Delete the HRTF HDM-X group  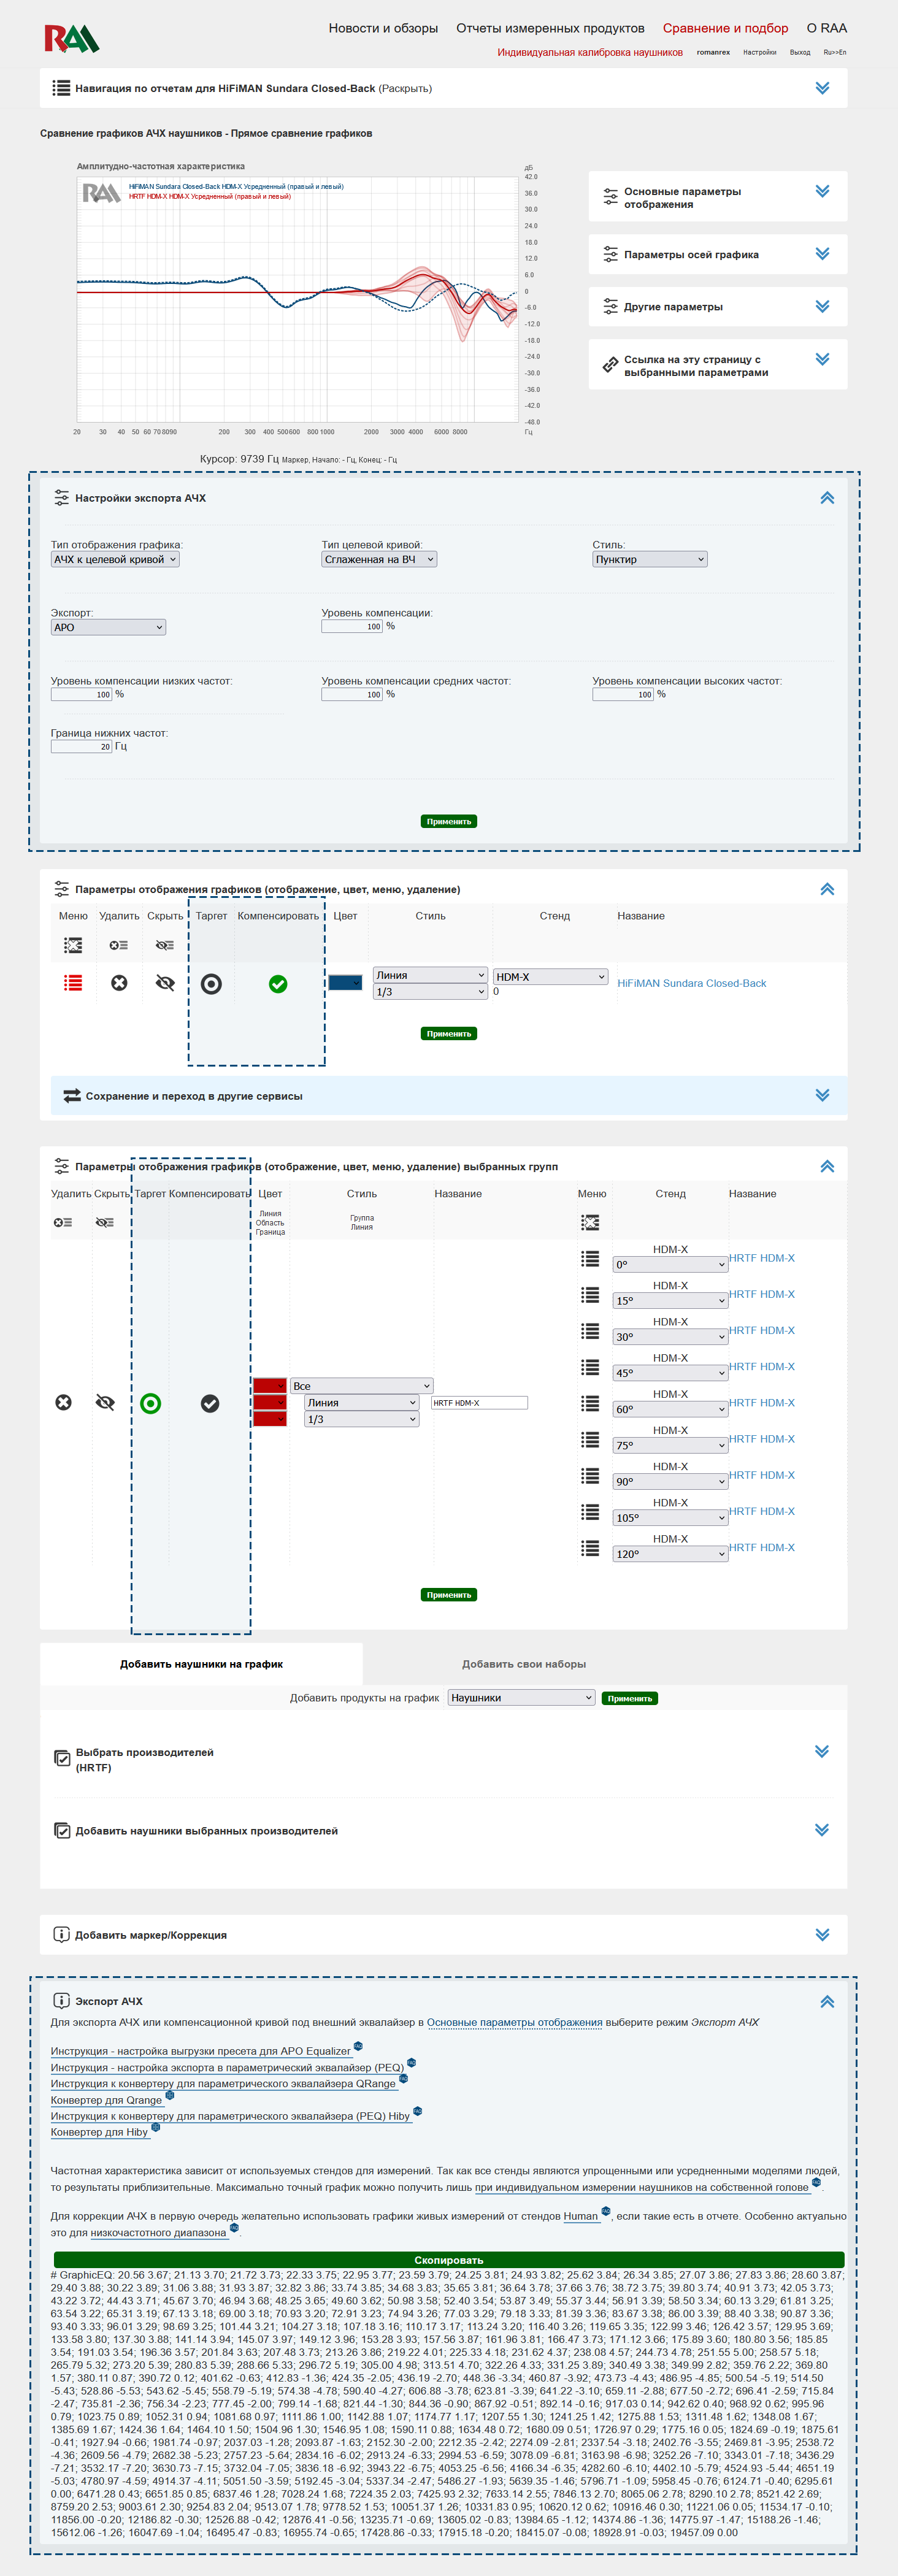click(x=63, y=1403)
